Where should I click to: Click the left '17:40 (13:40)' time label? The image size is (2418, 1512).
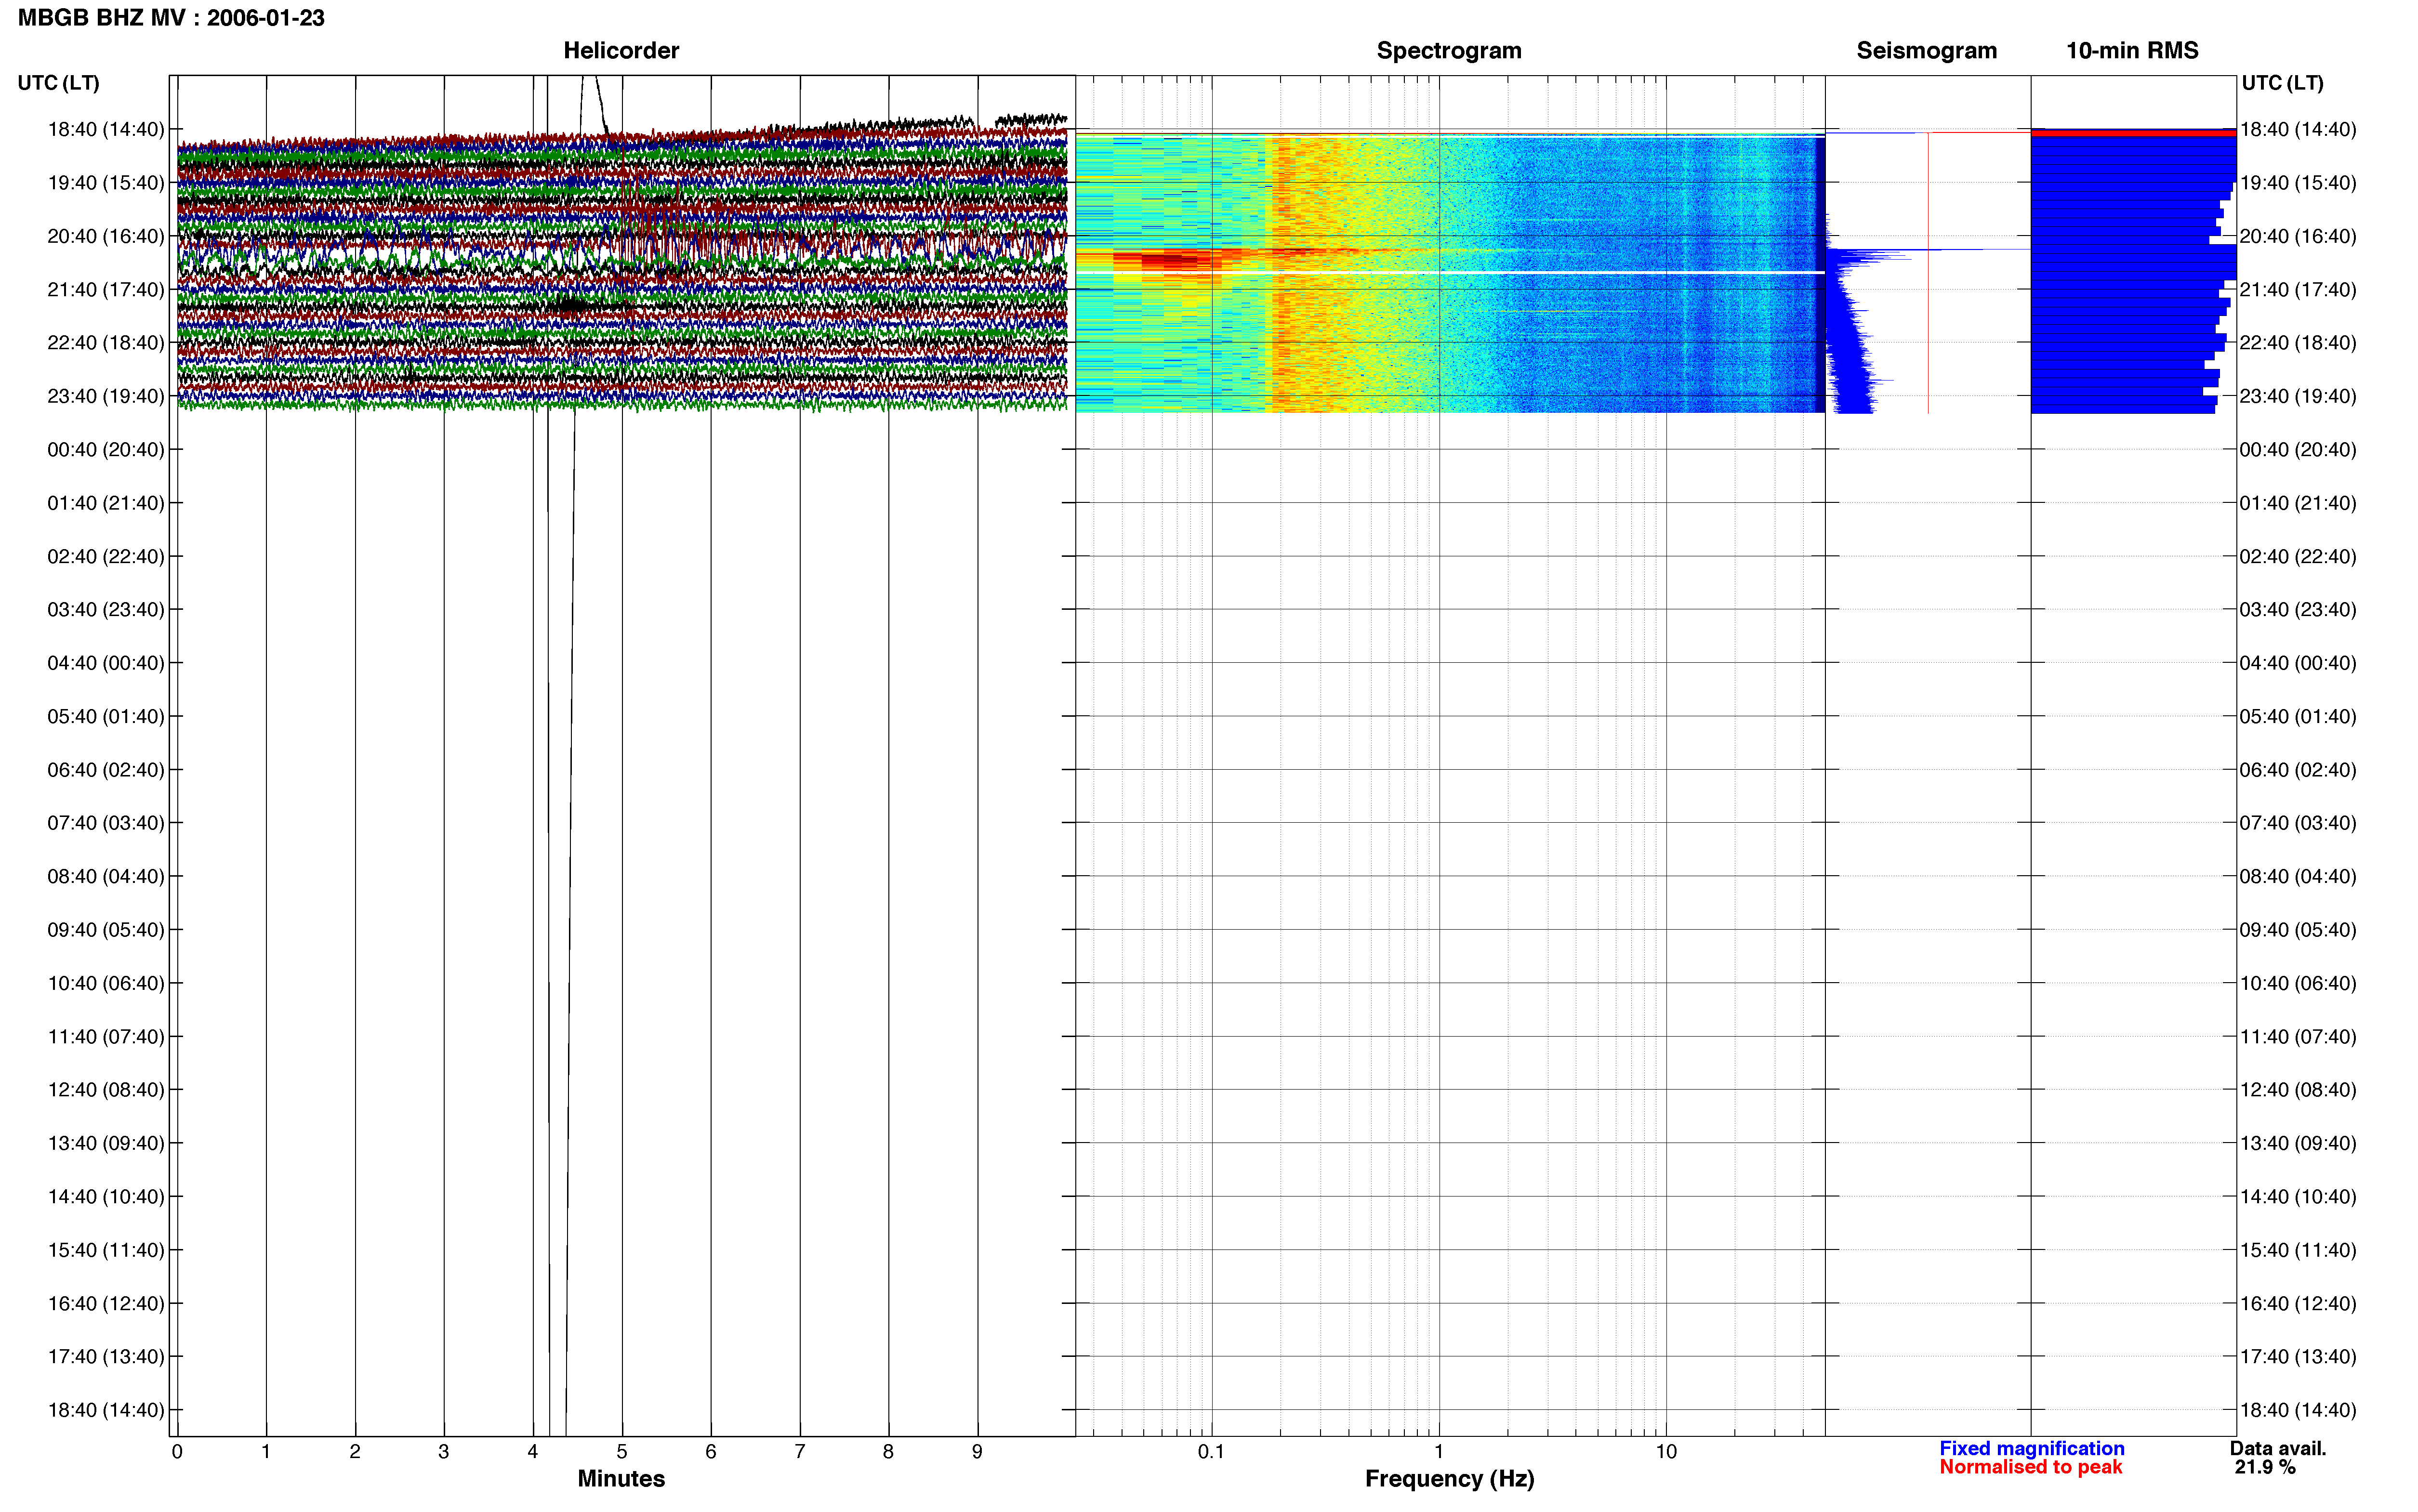click(x=106, y=1357)
